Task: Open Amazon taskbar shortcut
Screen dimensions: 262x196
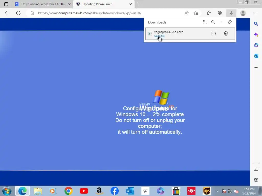Action: 99,191
